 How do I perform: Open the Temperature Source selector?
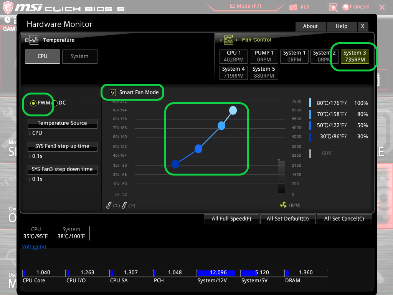63,123
